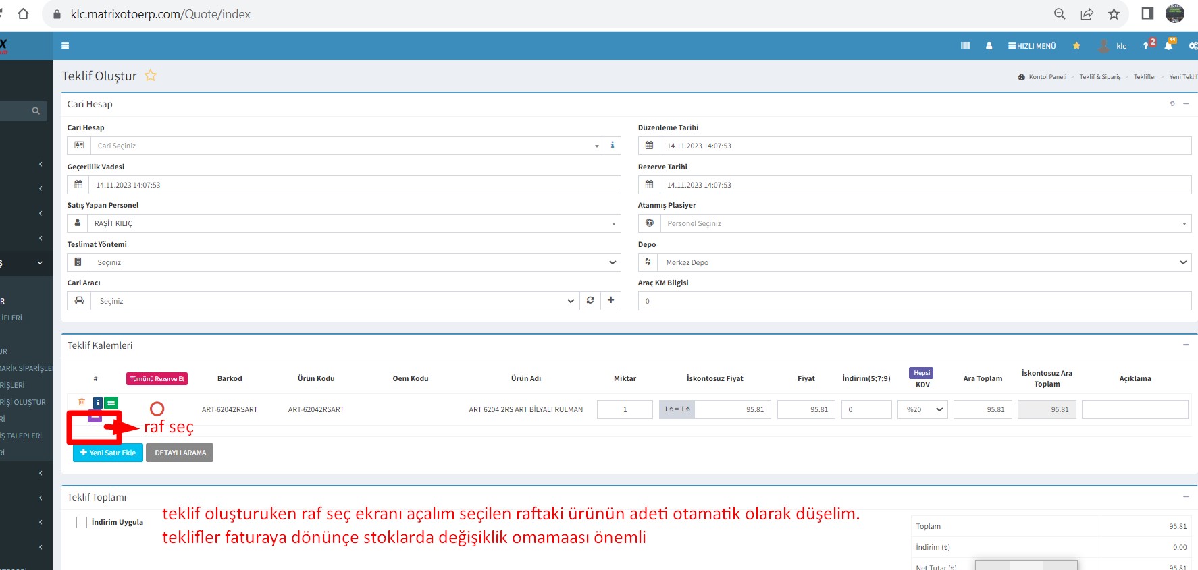Click the Yeni Satır Ekle button
1198x570 pixels.
(x=108, y=453)
